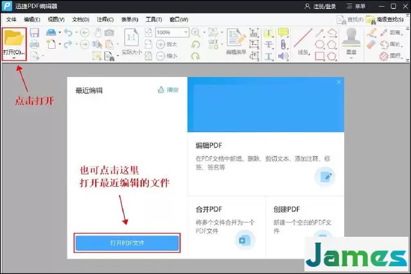Click the counterclockwise rotate icon

[x=195, y=44]
